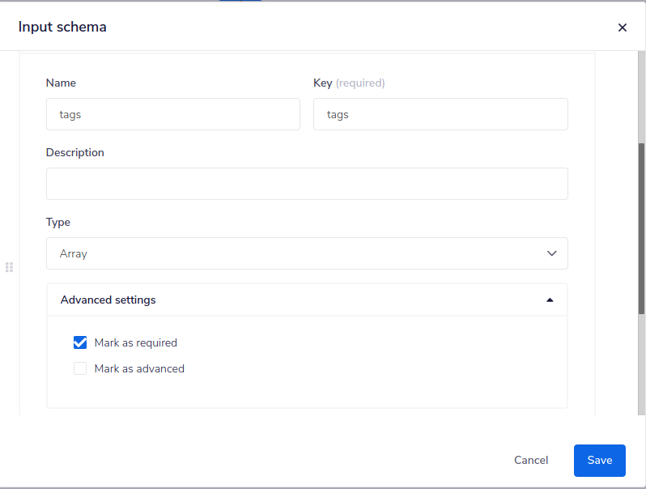Viewport: 646px width, 489px height.
Task: Click the "Mark as advanced" label text
Action: coord(139,368)
